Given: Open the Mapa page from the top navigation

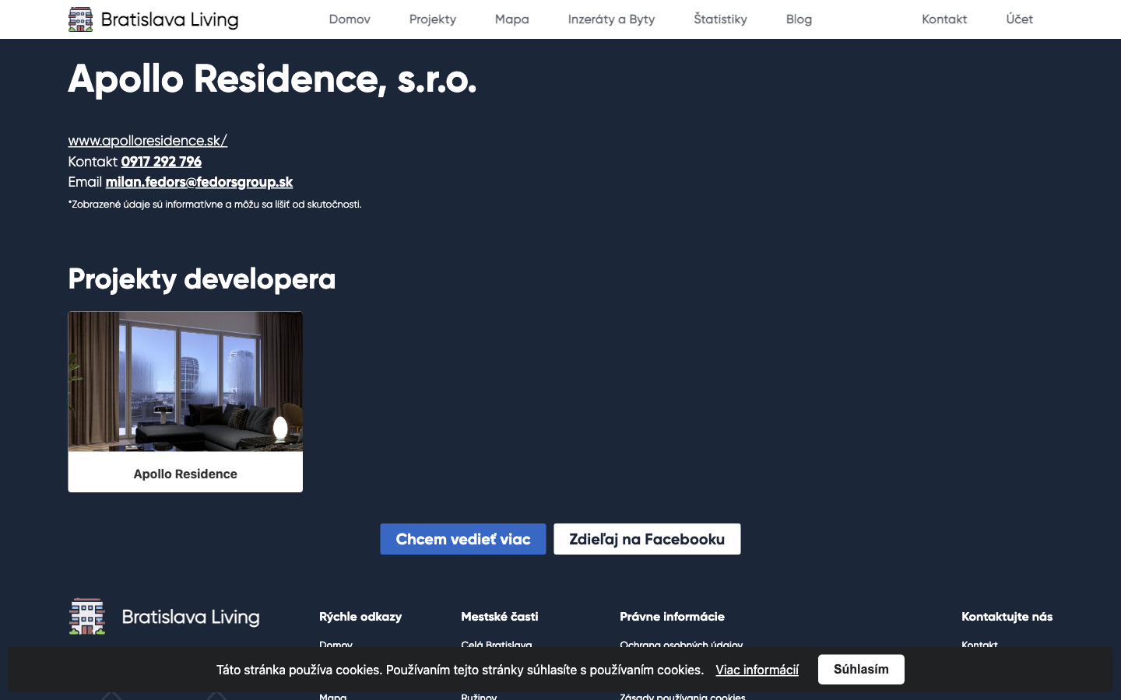Looking at the screenshot, I should (x=511, y=19).
